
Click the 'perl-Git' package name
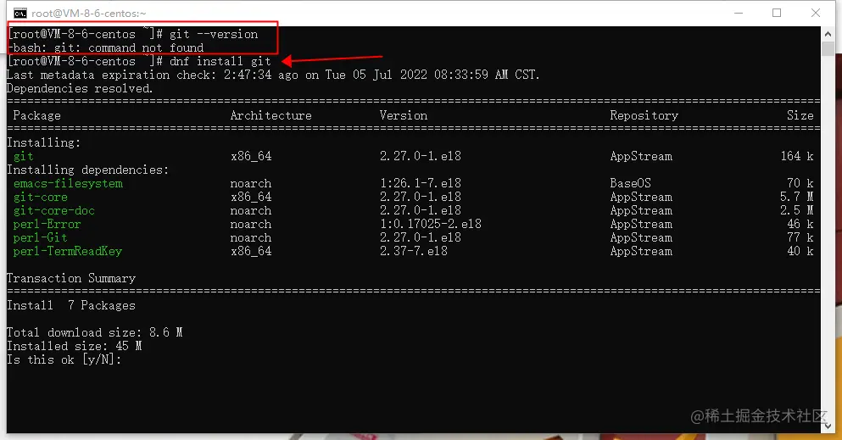[x=40, y=237]
